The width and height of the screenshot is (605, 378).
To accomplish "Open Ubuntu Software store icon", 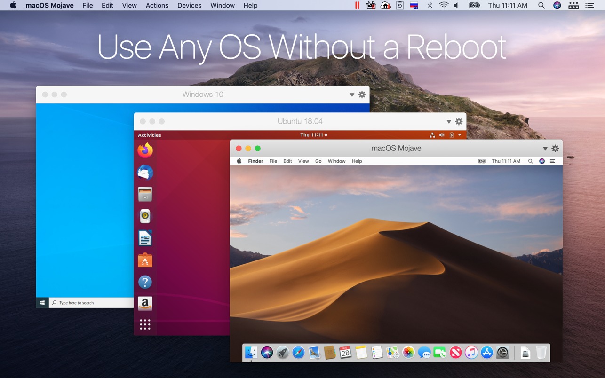I will (x=145, y=260).
